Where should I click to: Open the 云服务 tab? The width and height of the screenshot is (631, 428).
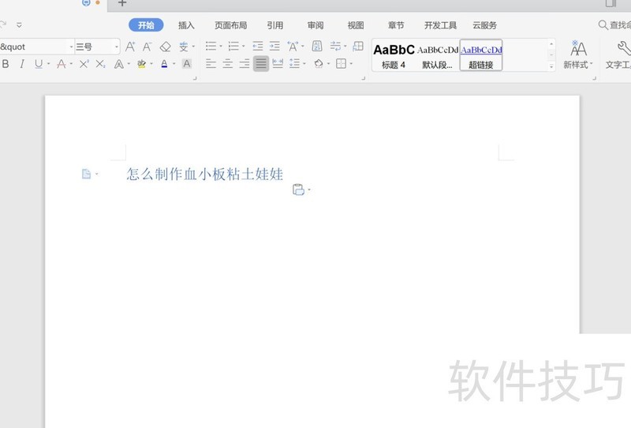coord(484,25)
